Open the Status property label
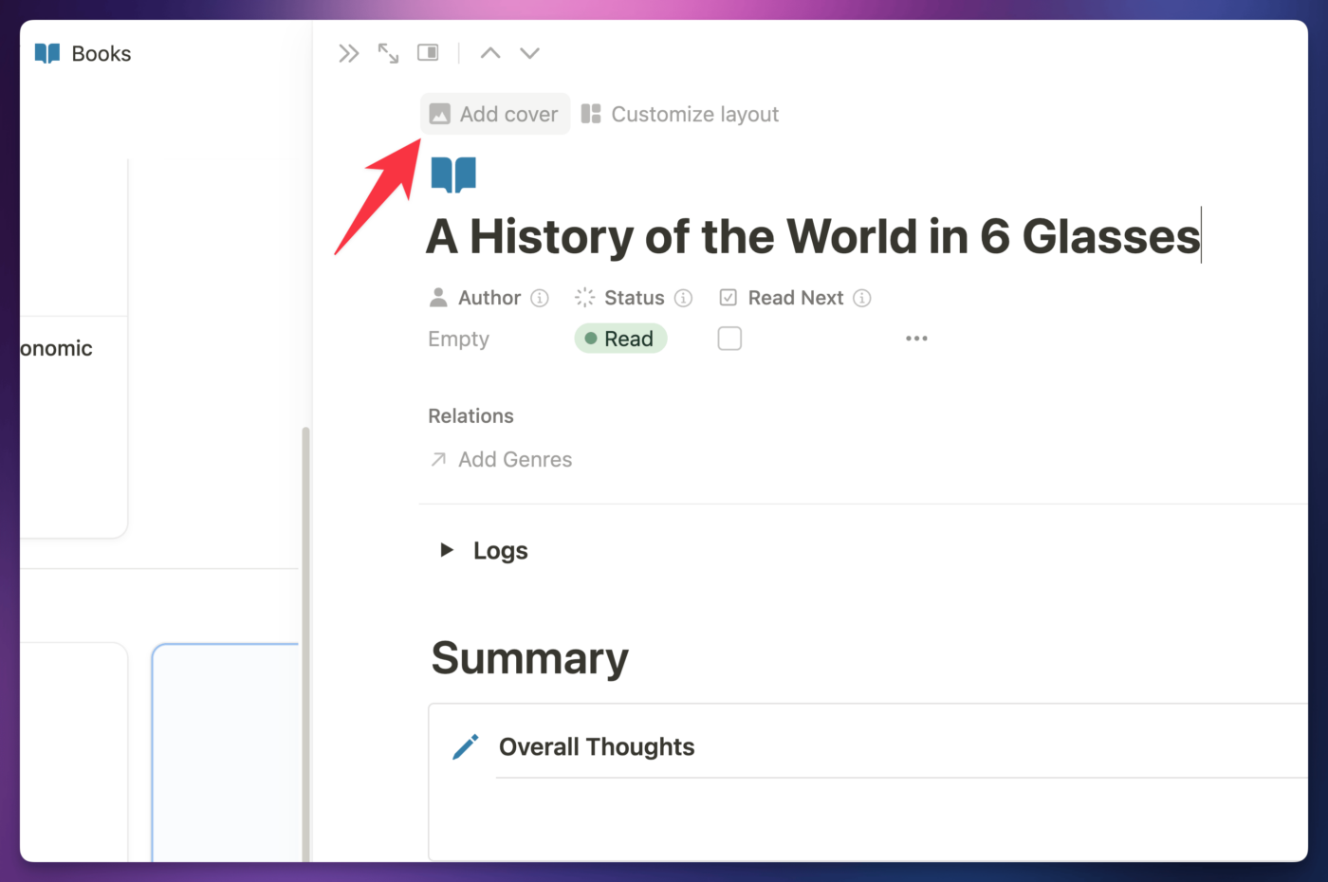The width and height of the screenshot is (1328, 882). 620,298
